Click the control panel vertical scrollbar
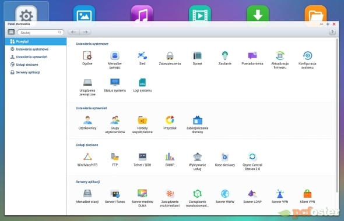Image resolution: width=344 pixels, height=221 pixels. point(337,115)
